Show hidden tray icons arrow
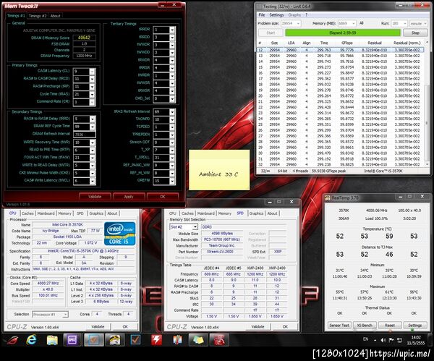 click(375, 340)
